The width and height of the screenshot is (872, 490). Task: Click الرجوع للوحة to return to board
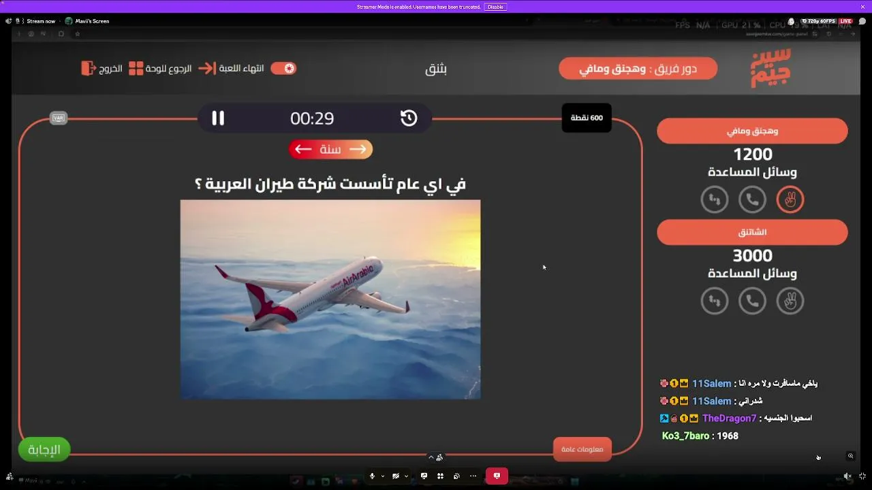(x=168, y=68)
